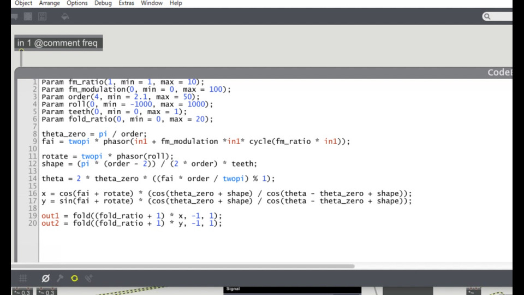This screenshot has height=295, width=524.
Task: Click 'Param fm_ratio' on code line 1
Action: point(73,82)
